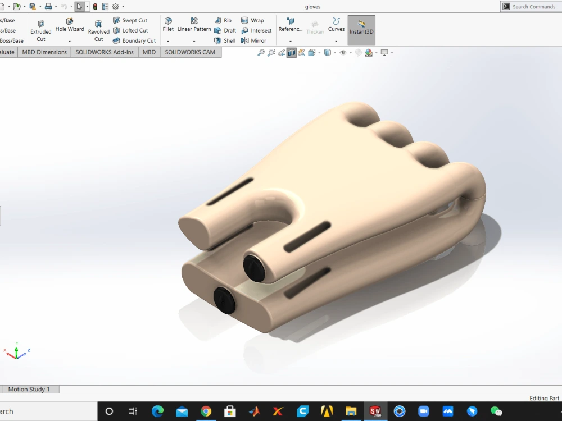Open View Settings monitor icon

[384, 53]
